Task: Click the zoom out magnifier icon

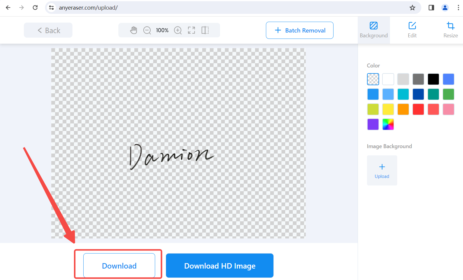Action: pos(147,30)
